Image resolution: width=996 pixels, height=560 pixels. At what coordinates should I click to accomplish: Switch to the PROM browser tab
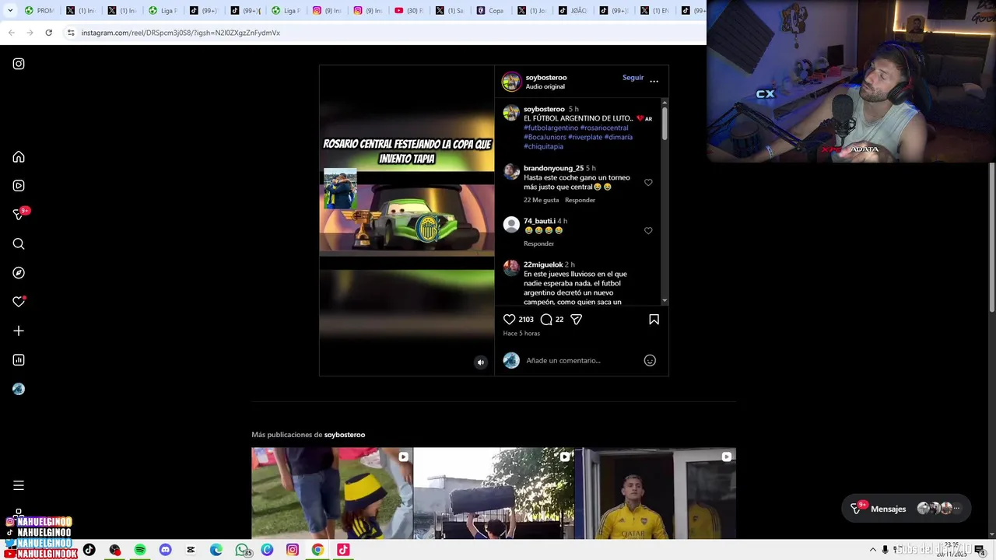tap(40, 10)
